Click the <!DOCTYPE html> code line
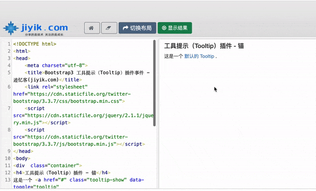The height and width of the screenshot is (191, 316). 35,44
